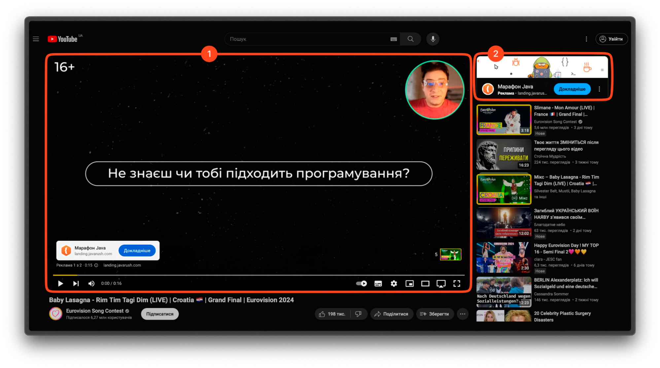This screenshot has width=660, height=368.
Task: Mute the player volume
Action: point(91,284)
